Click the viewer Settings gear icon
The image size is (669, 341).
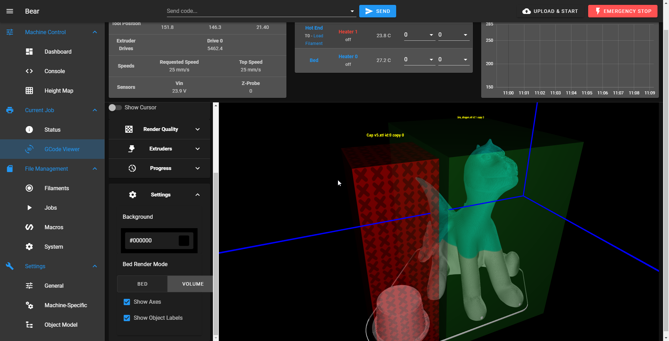pos(133,195)
